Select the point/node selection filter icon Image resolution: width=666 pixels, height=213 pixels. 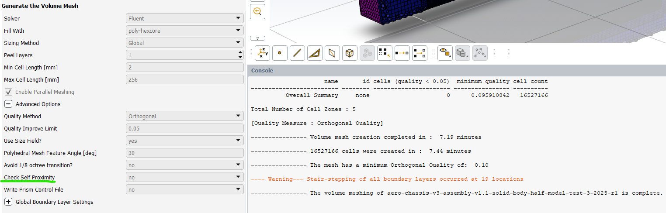(280, 53)
